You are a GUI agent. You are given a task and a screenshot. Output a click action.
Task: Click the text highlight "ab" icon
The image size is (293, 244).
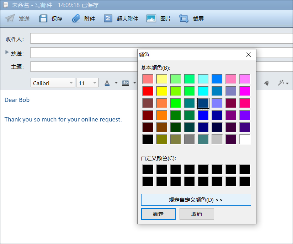(125, 83)
